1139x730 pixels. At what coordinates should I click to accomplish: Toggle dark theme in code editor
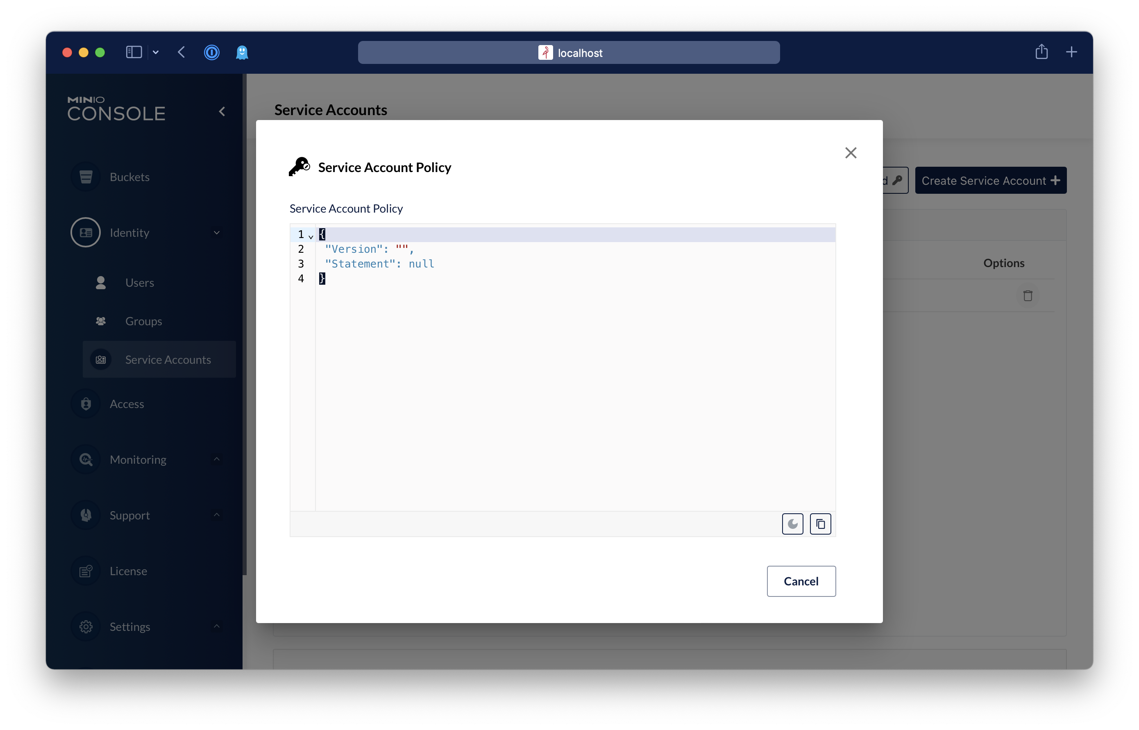coord(792,524)
